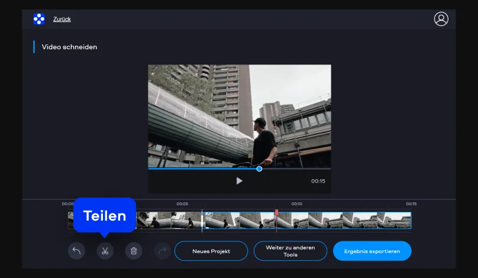Click the Teilen tooltip bubble
The image size is (478, 278).
105,215
